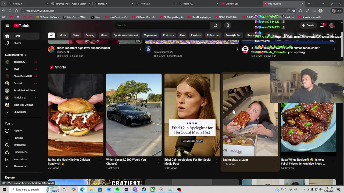The image size is (344, 193).
Task: Go to Shorts in sidebar
Action: [21, 43]
